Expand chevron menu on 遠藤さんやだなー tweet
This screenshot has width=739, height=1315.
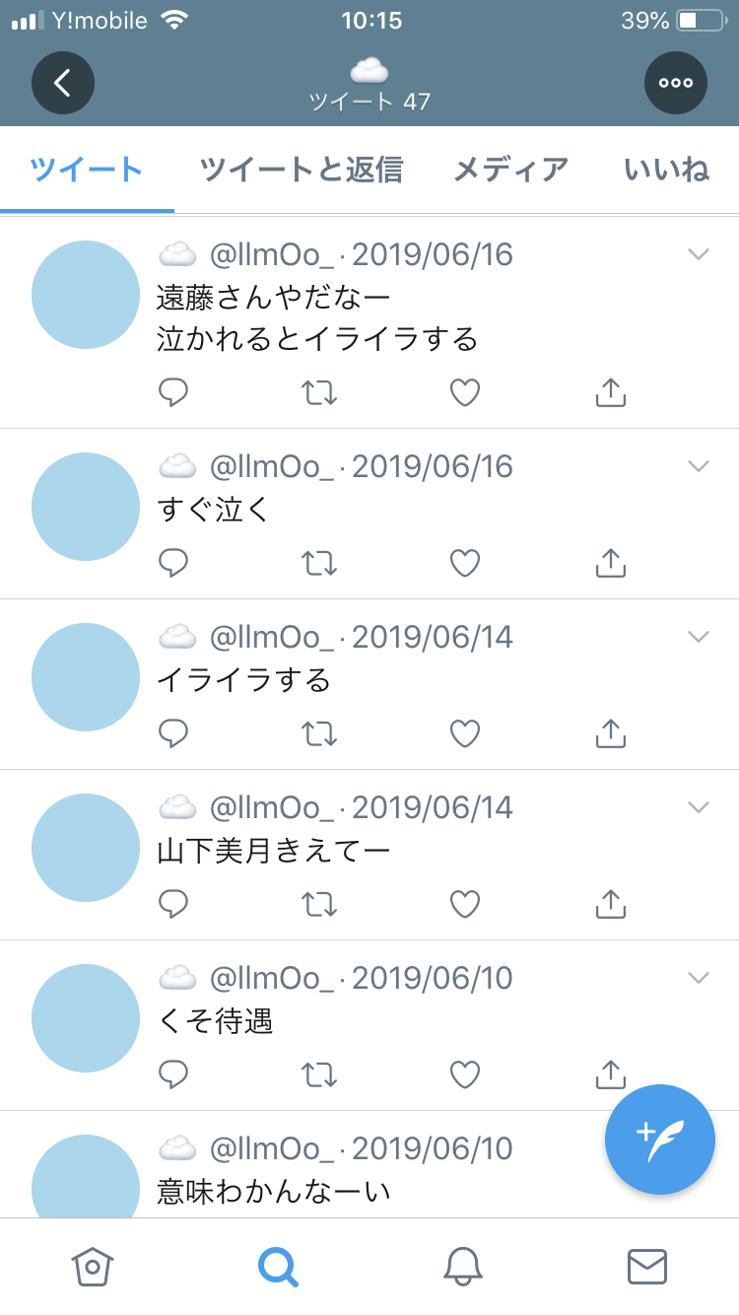pos(699,254)
